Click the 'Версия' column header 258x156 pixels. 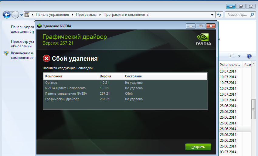[x=110, y=76]
